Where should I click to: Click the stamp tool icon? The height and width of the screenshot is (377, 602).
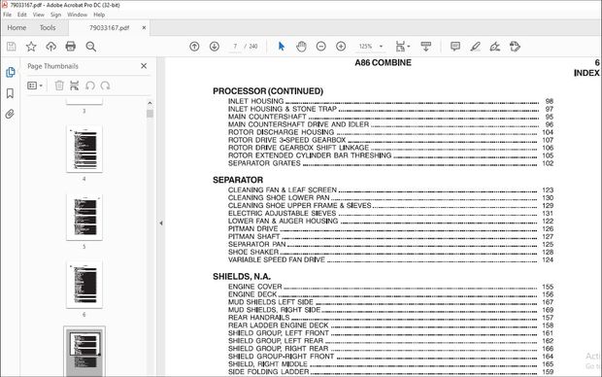click(x=515, y=47)
